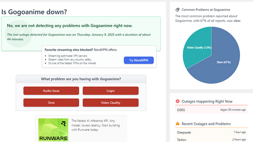
Task: Click 'Streaming optimized VPN servers' bullet
Action: coord(68,56)
